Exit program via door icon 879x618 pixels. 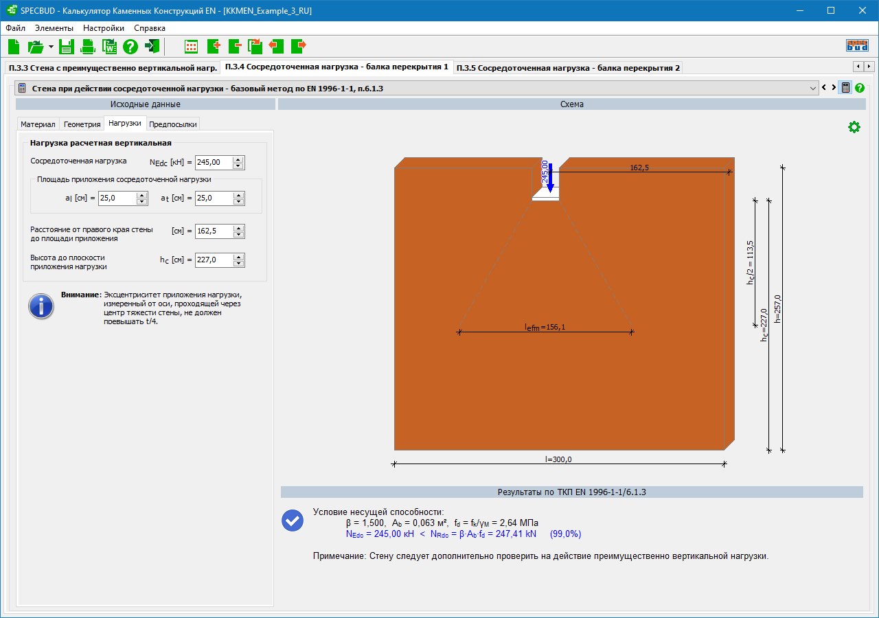(152, 47)
